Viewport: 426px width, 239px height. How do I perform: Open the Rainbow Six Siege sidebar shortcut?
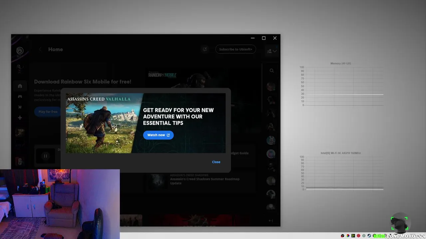[20, 161]
